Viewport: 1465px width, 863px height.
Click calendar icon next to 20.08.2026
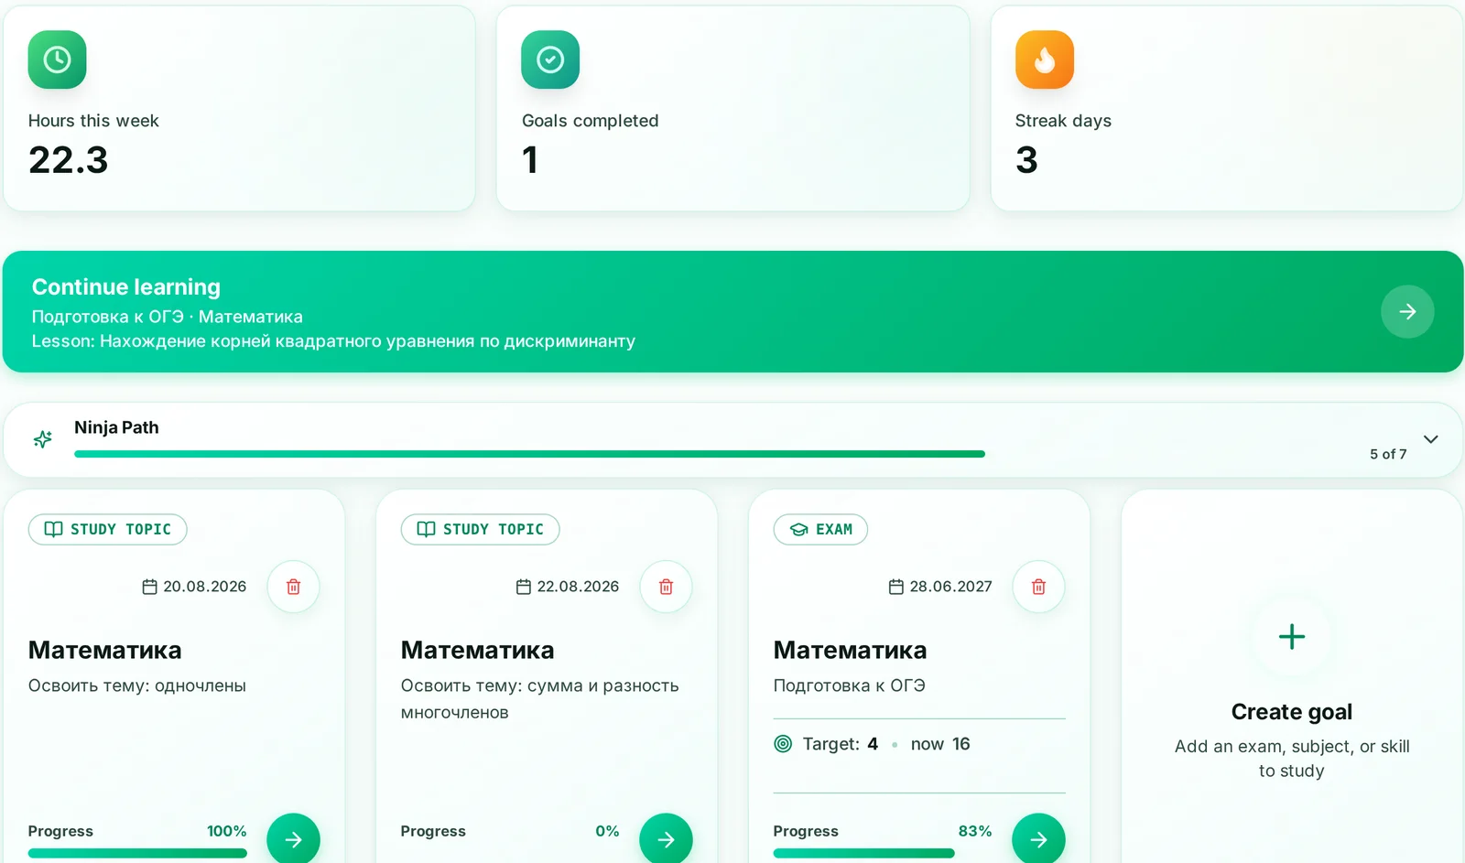[150, 587]
